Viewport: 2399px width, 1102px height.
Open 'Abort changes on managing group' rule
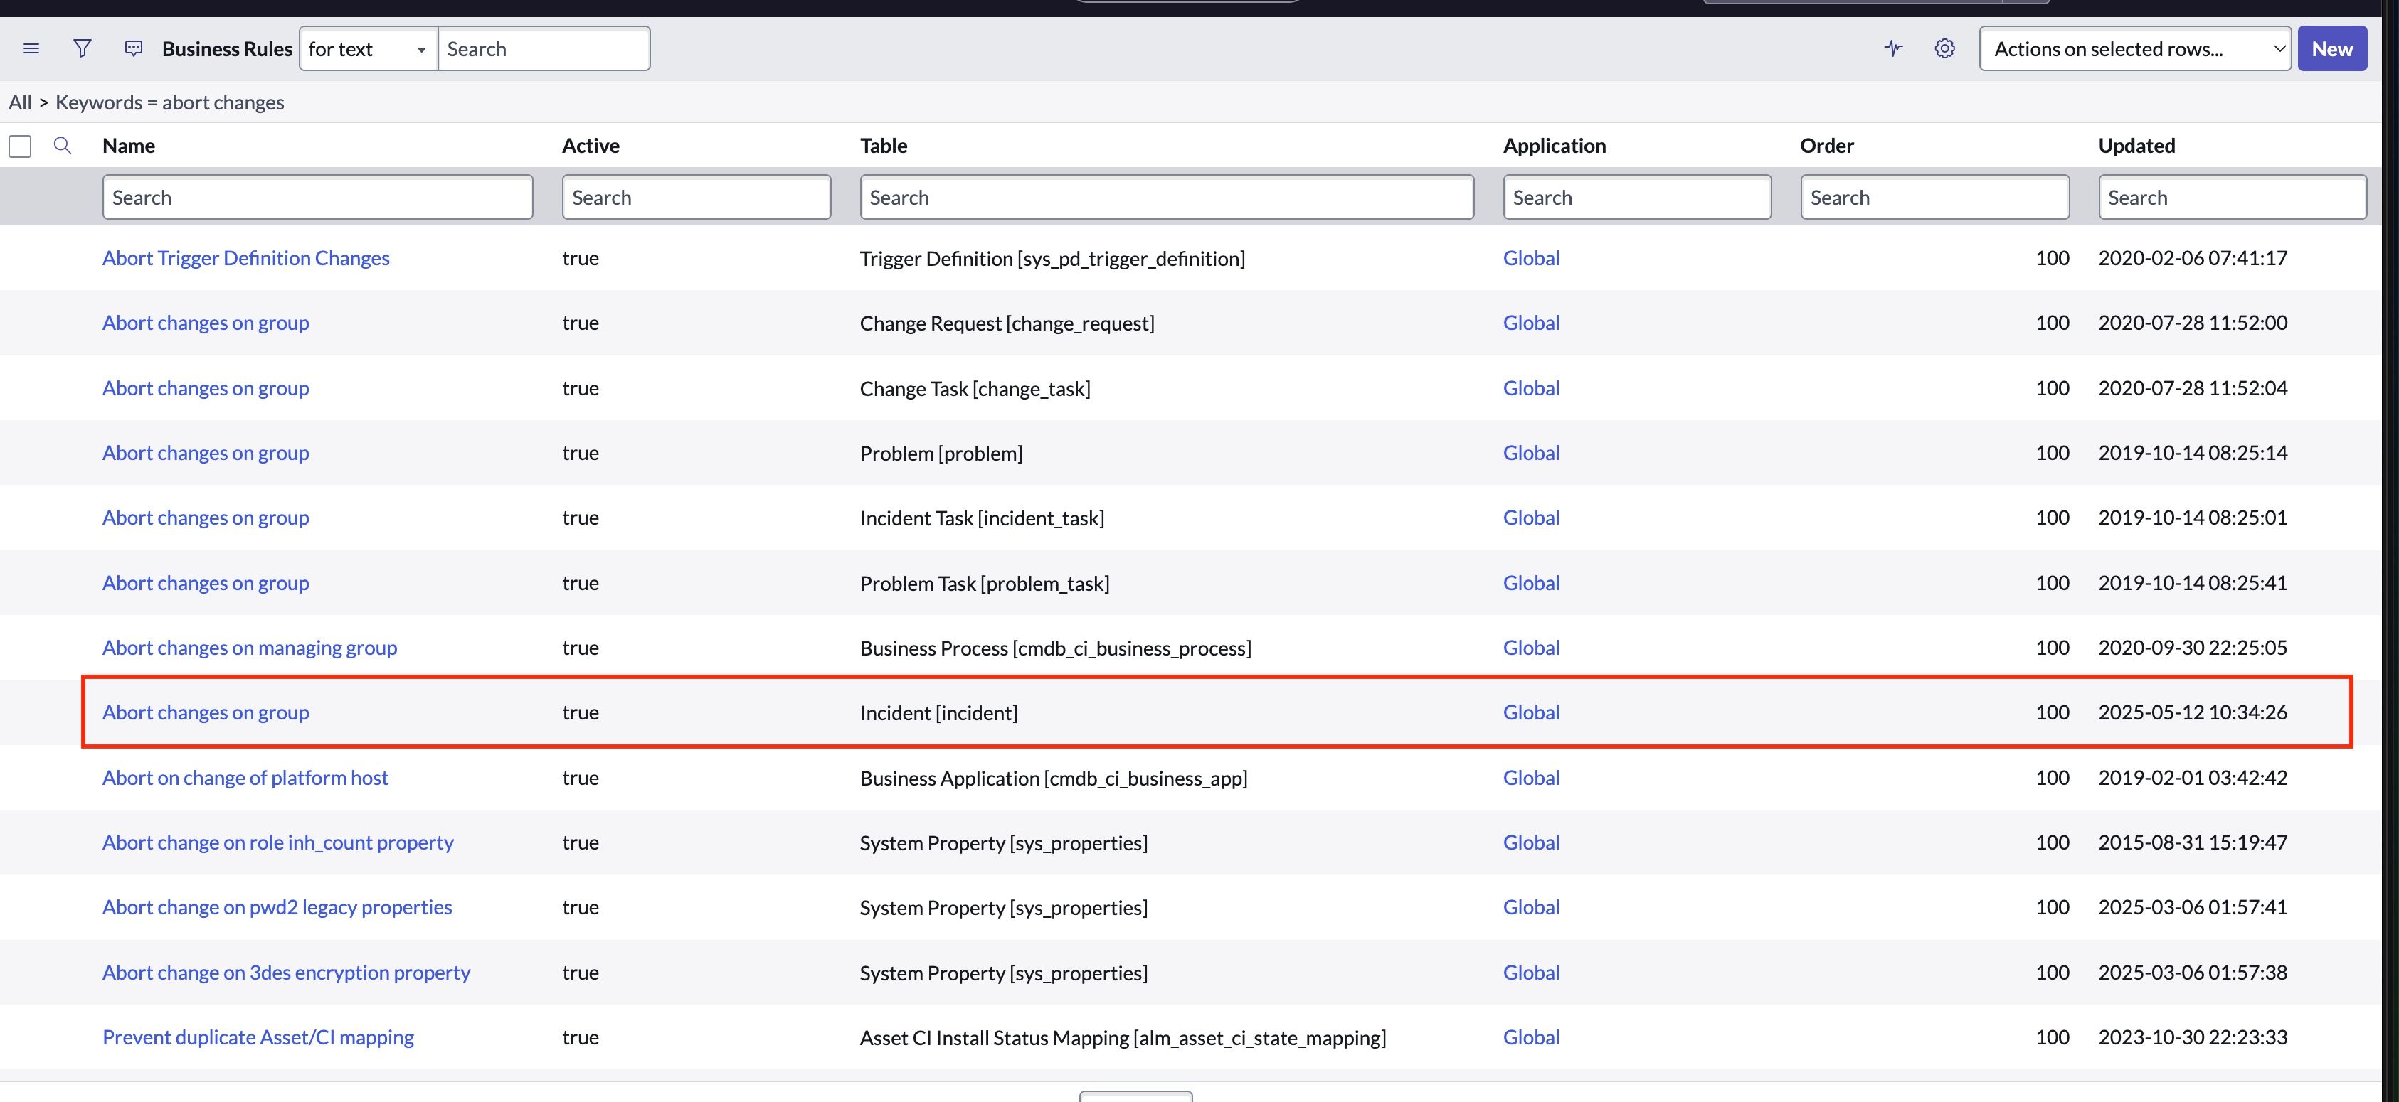click(250, 647)
